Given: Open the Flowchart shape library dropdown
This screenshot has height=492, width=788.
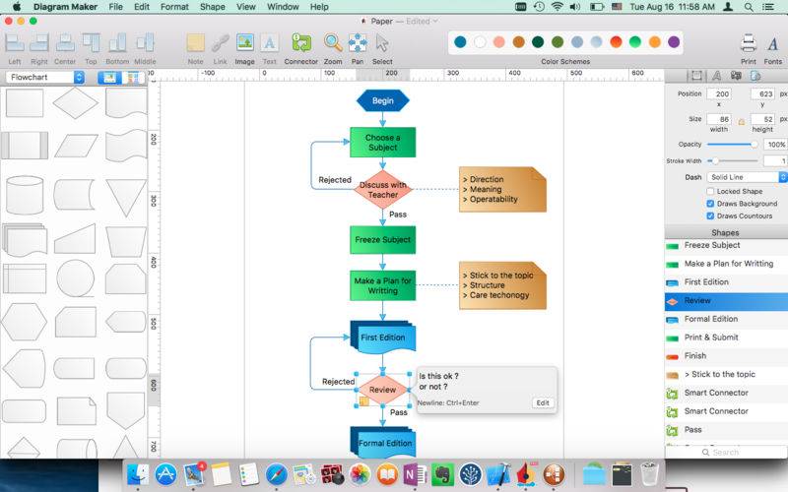Looking at the screenshot, I should coord(45,78).
